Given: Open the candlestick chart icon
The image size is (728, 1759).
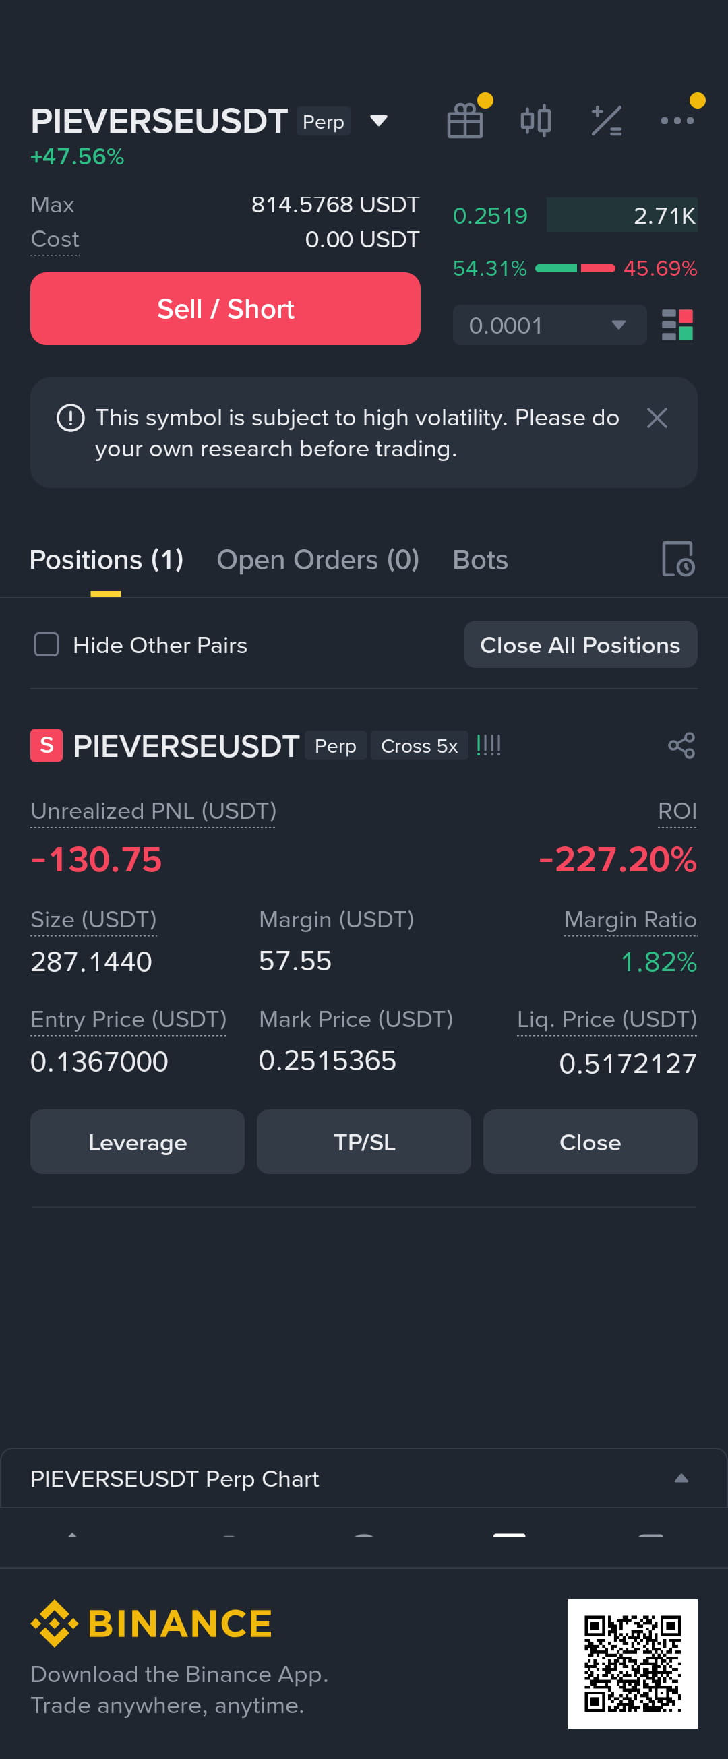Looking at the screenshot, I should point(535,121).
